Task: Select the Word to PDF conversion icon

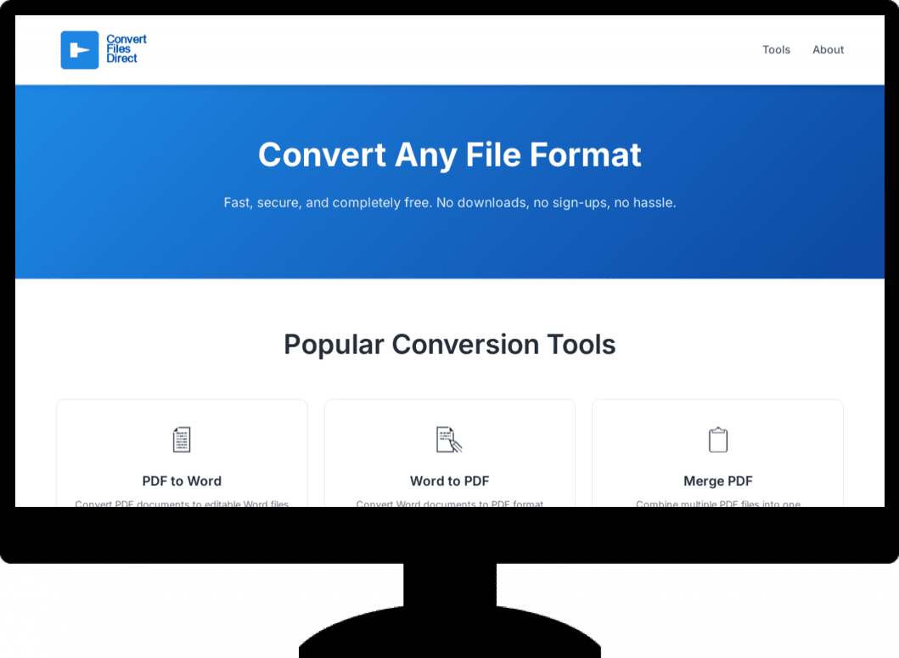Action: [x=449, y=439]
